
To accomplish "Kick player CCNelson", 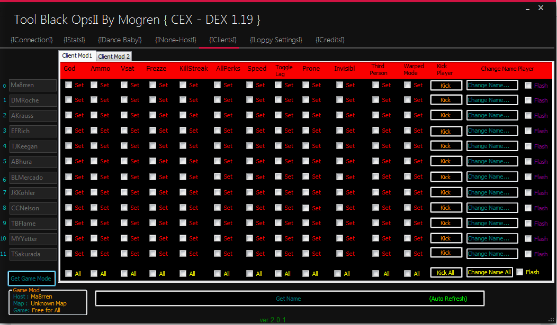I will point(446,208).
